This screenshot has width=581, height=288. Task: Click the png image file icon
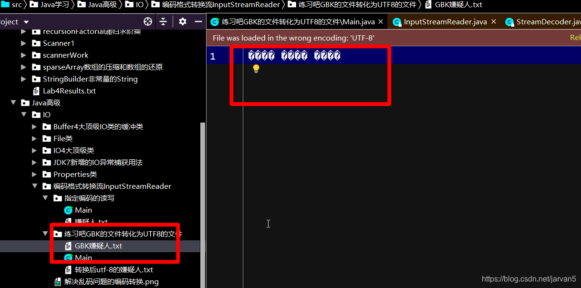tap(58, 282)
